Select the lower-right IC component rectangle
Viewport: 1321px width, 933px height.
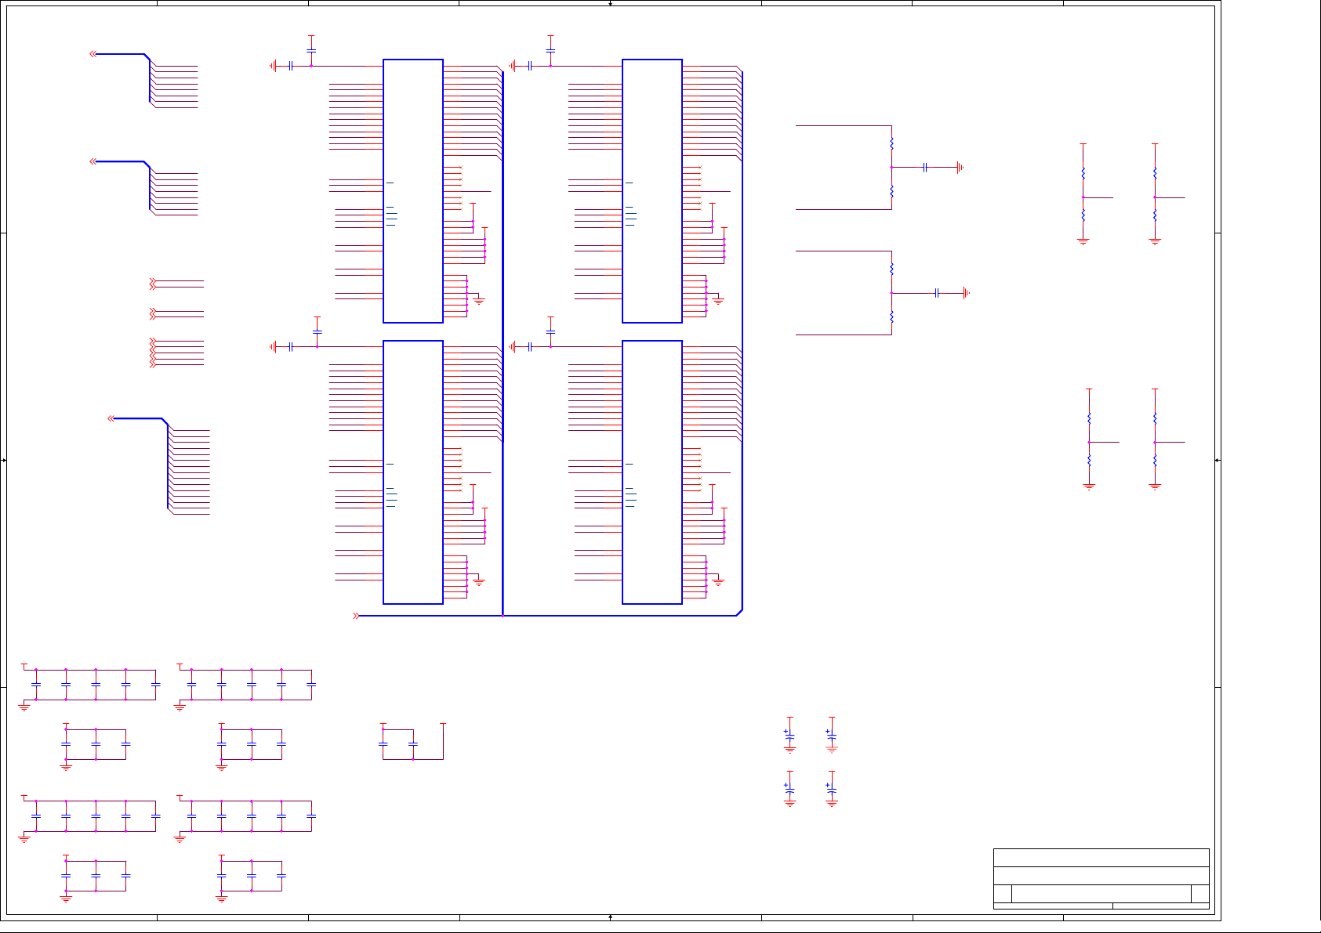point(652,472)
